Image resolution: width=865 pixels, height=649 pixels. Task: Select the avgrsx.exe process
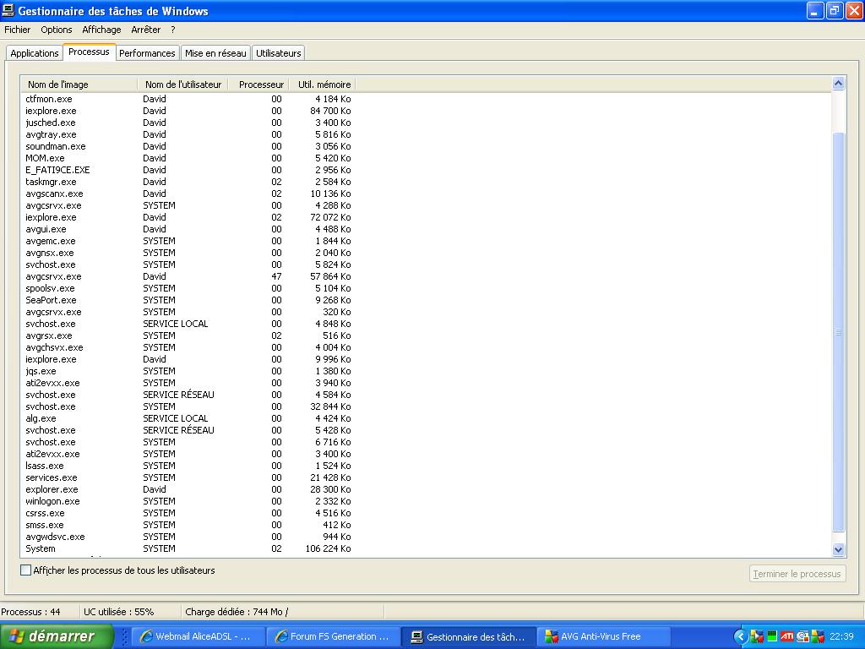(188, 335)
